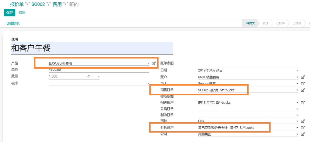Open external link icon for 币种 field

pos(303,121)
